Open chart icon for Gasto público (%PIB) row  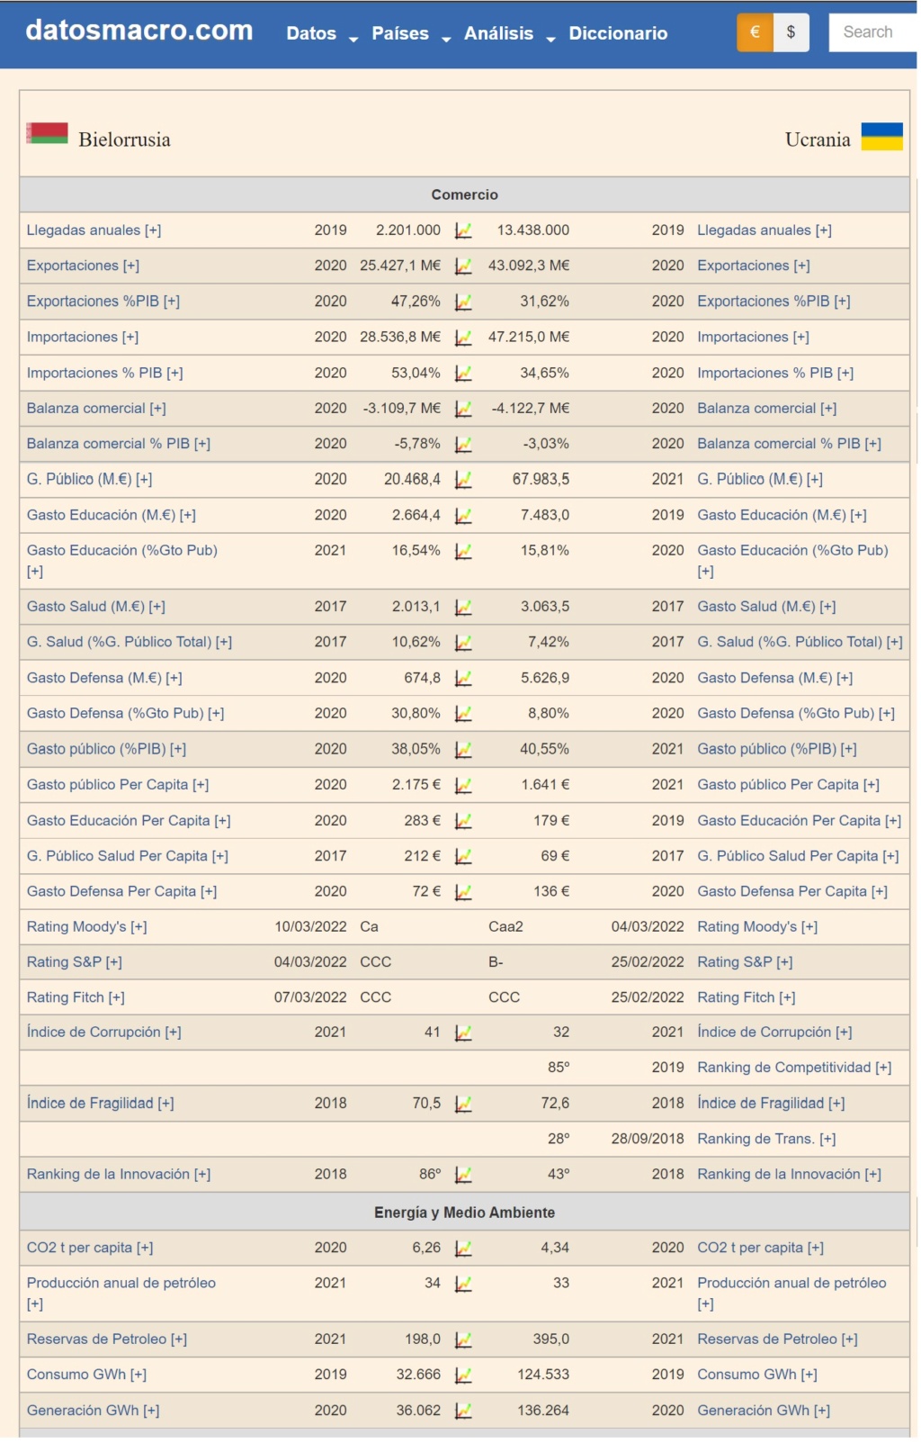click(x=463, y=751)
